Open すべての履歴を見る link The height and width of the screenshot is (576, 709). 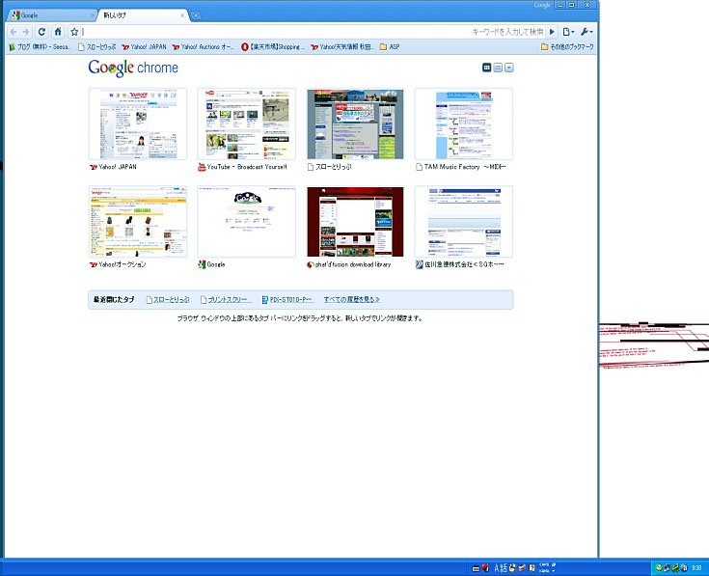click(x=351, y=299)
